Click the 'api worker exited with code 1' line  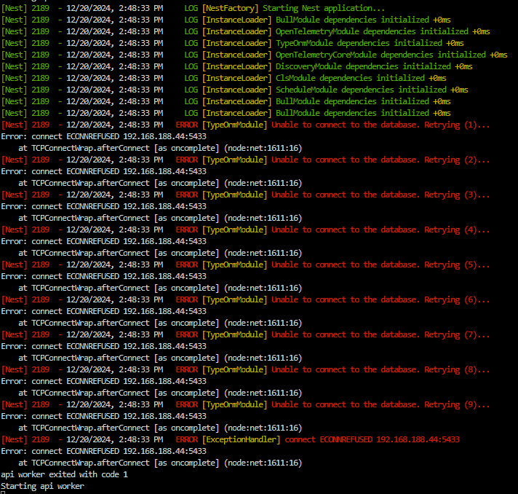pos(64,474)
